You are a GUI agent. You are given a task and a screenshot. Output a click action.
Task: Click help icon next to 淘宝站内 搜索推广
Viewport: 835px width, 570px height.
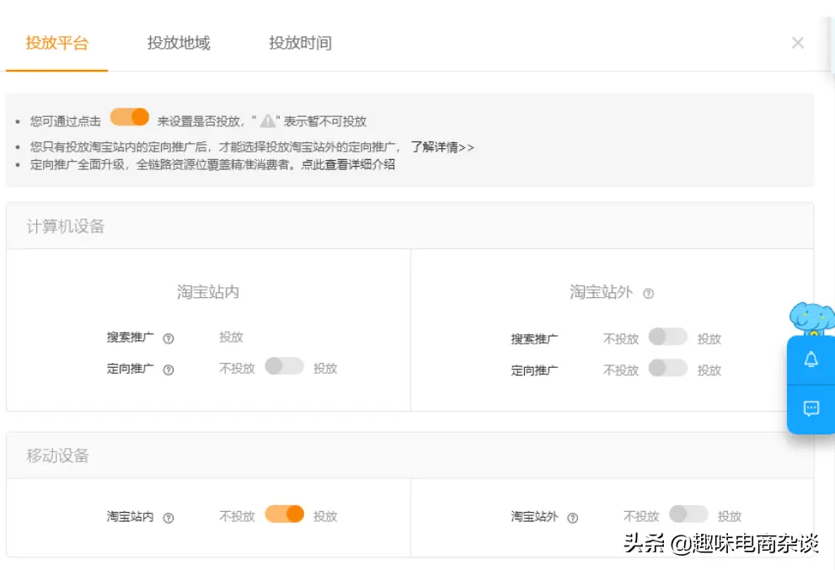169,338
